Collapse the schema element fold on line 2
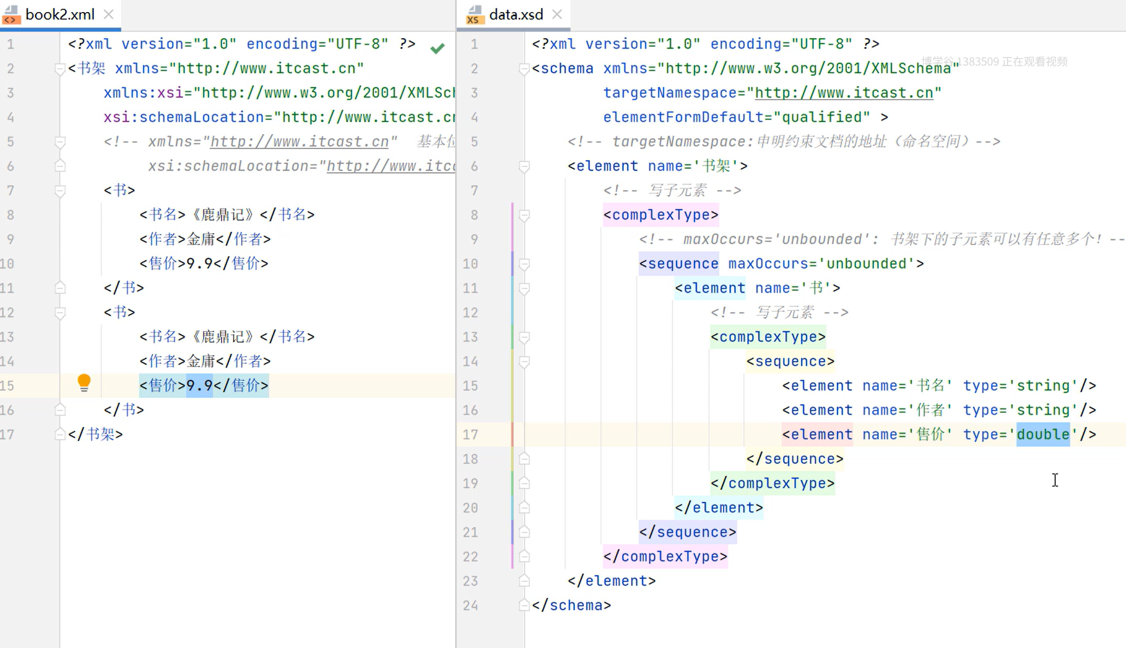 click(524, 69)
